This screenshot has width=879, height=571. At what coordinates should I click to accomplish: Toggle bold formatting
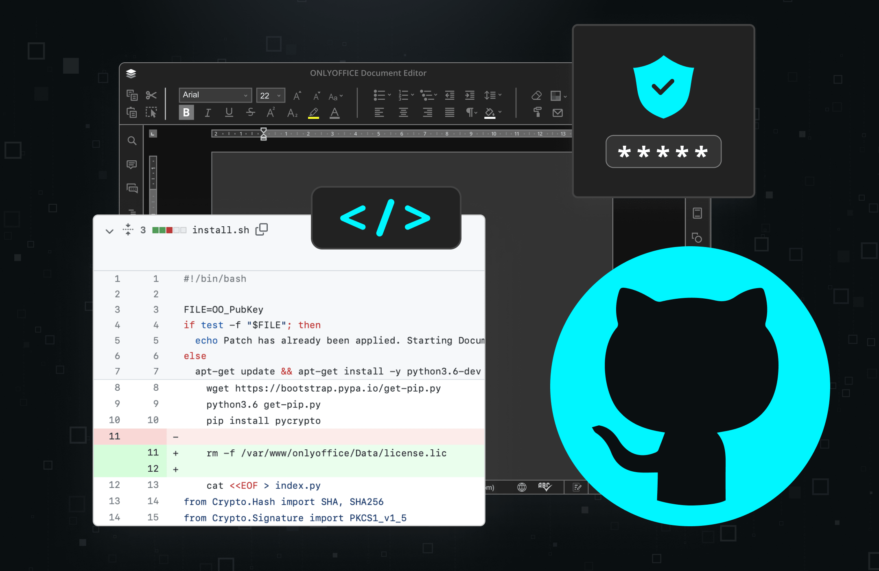(x=186, y=112)
